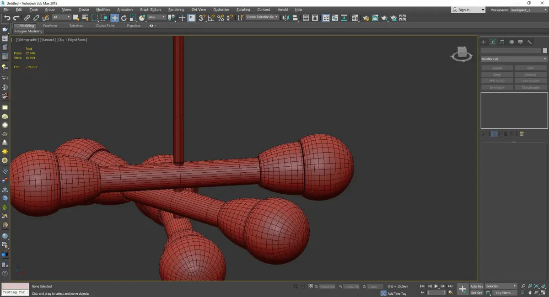Viewport: 549px width, 297px height.
Task: Expand the Modifier List dropdown
Action: click(x=513, y=59)
